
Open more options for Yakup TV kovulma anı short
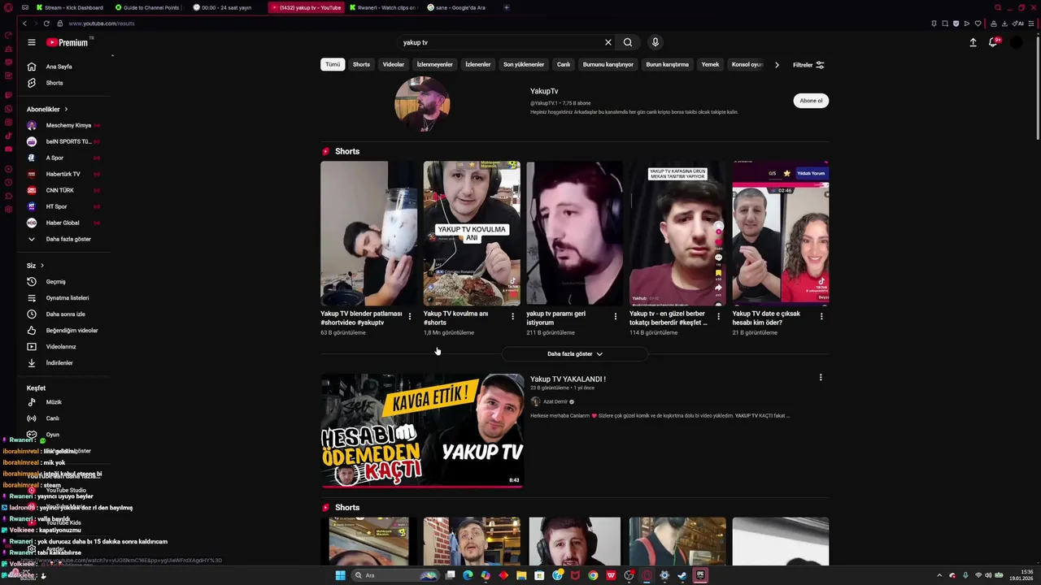pyautogui.click(x=512, y=316)
